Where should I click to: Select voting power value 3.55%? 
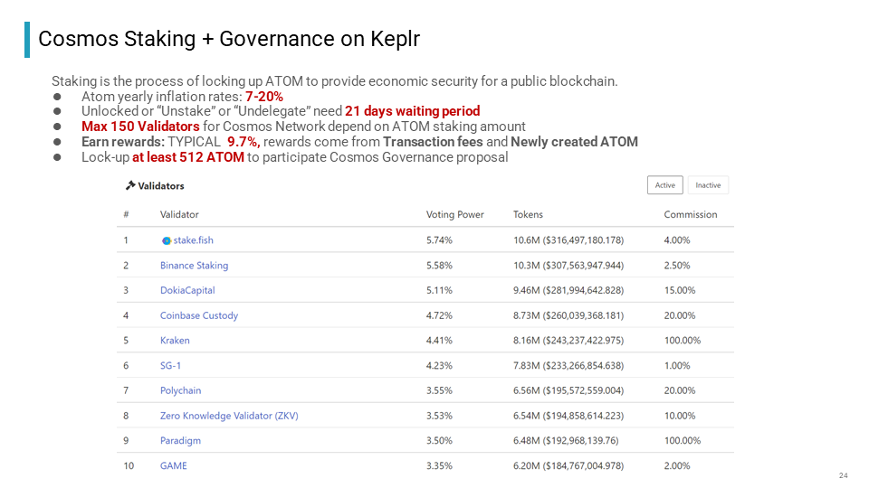point(440,390)
